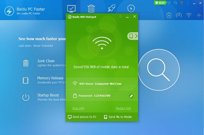Click the large WiFi signal icon
This screenshot has width=204, height=135.
coord(102,43)
